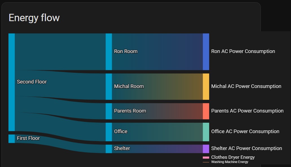Select the teal Office AC consumption bar
This screenshot has width=291, height=167.
206,132
